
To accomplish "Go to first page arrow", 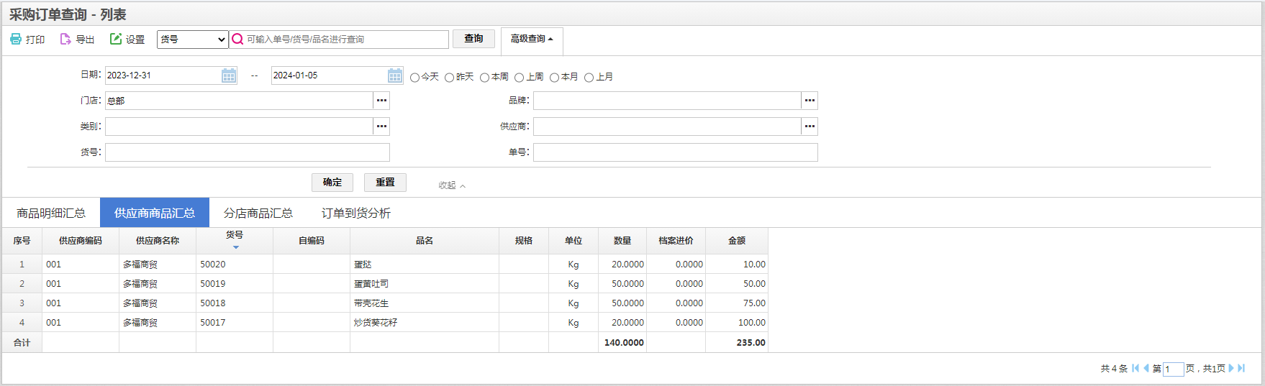I will point(1135,368).
